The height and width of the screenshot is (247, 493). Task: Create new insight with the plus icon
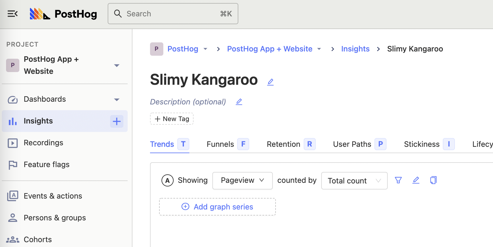point(117,121)
